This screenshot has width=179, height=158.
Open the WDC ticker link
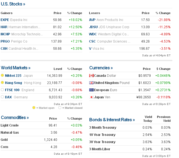(x=93, y=34)
